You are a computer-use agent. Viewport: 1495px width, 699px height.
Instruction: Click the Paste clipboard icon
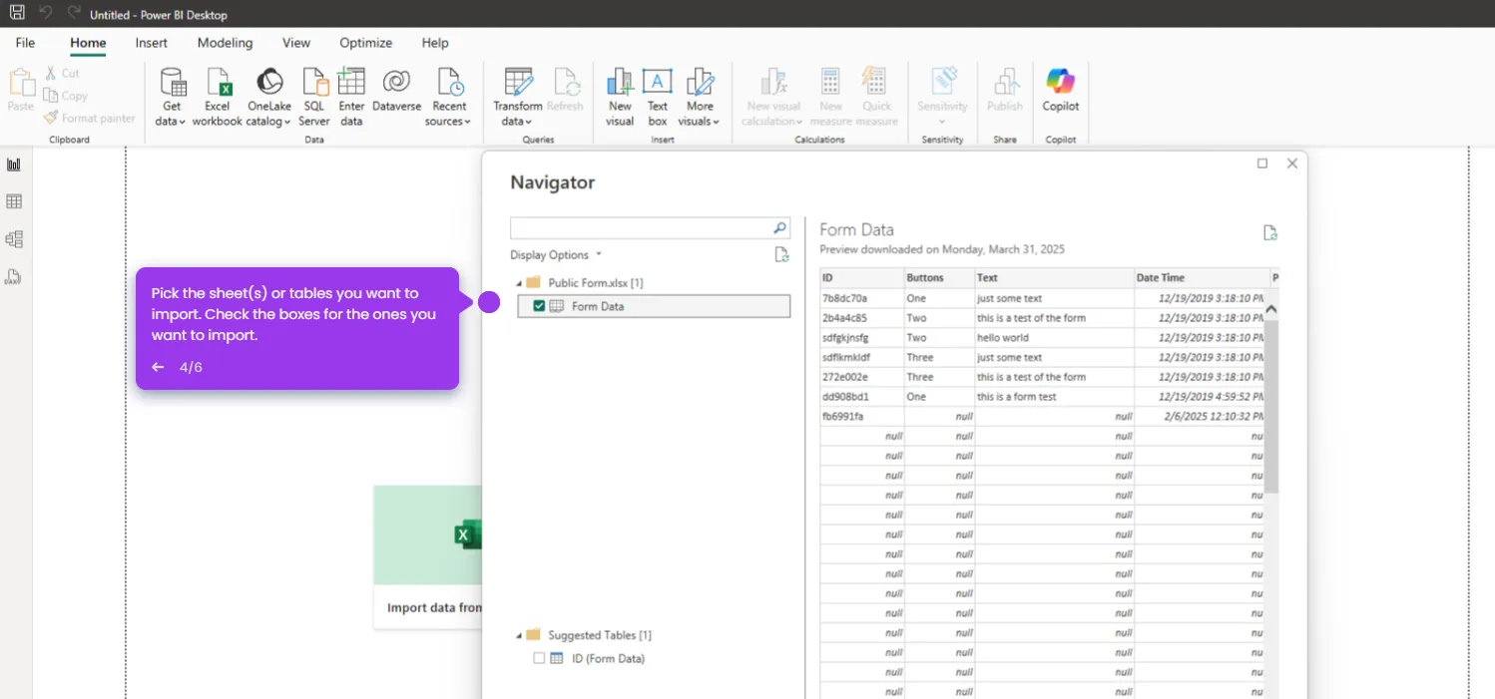[20, 83]
